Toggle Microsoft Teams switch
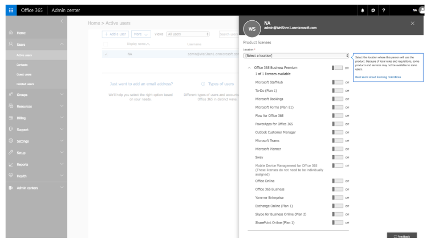The width and height of the screenshot is (431, 245). pyautogui.click(x=338, y=140)
